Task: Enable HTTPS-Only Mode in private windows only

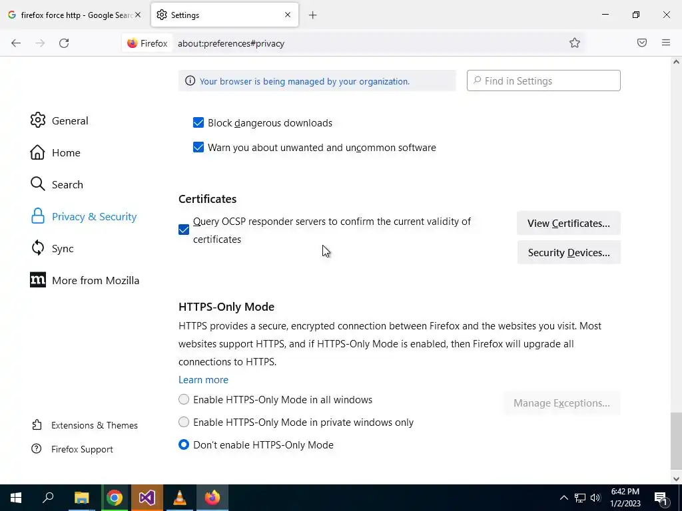Action: pos(184,422)
